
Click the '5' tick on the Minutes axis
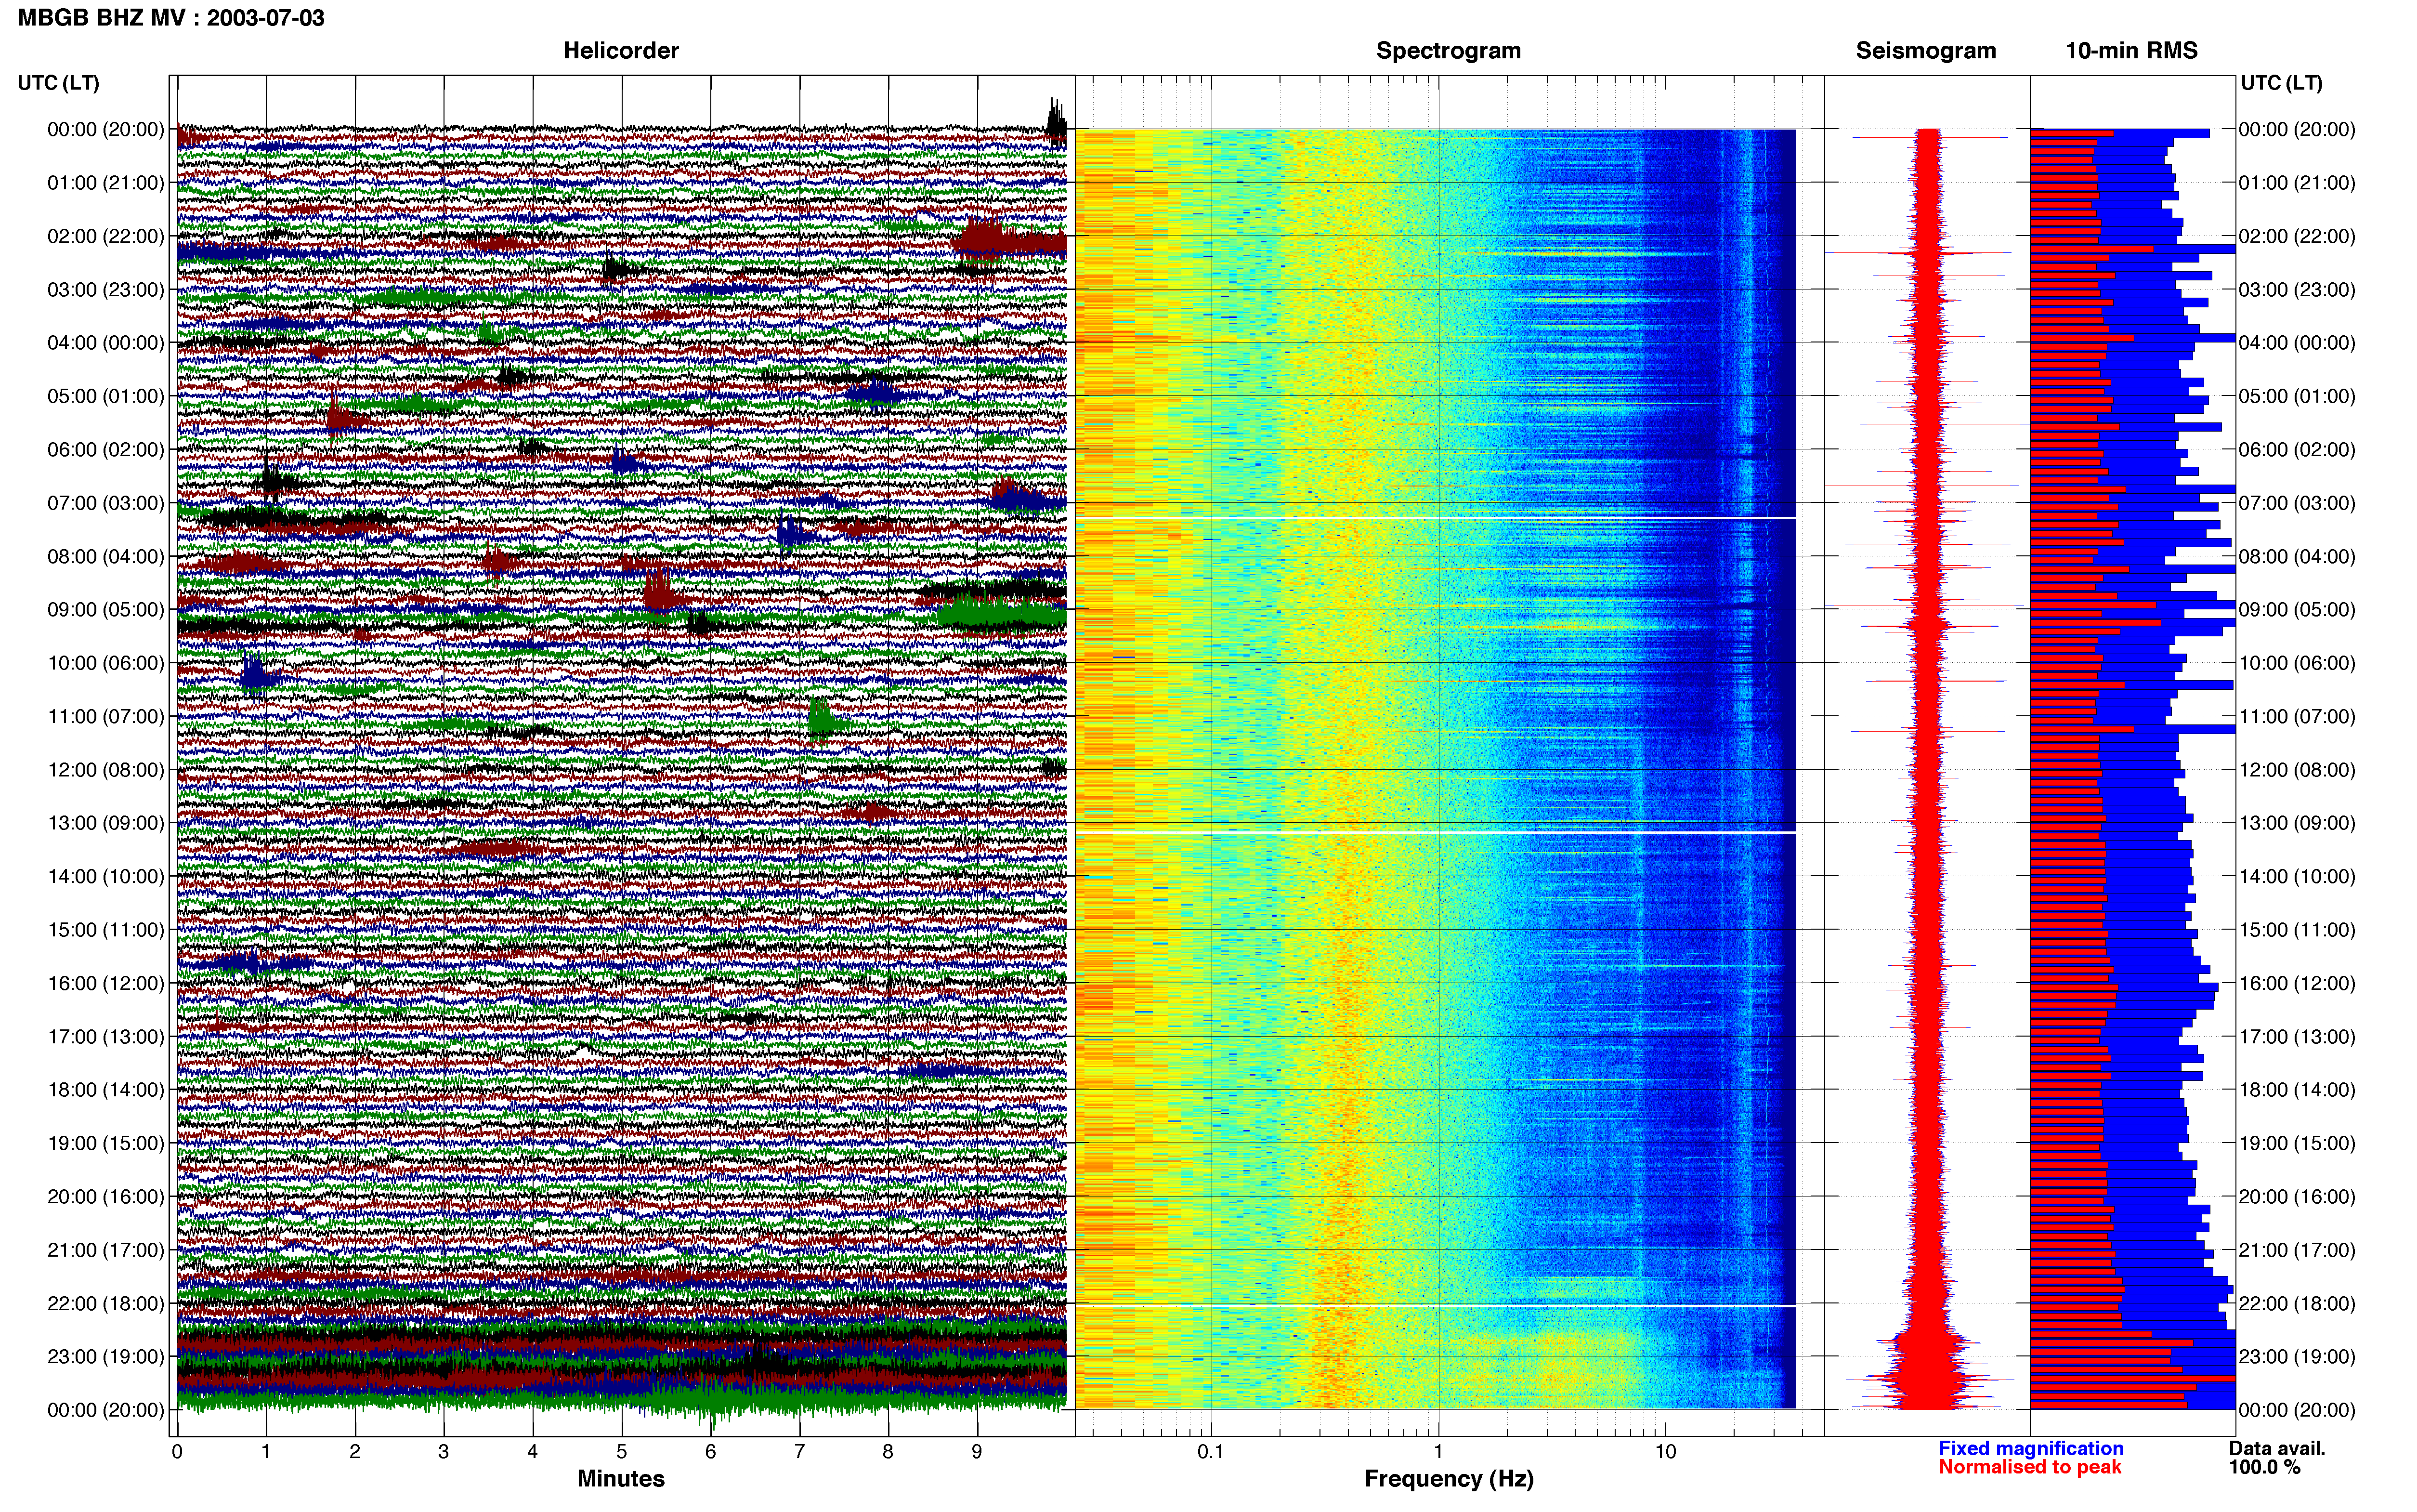click(622, 1452)
